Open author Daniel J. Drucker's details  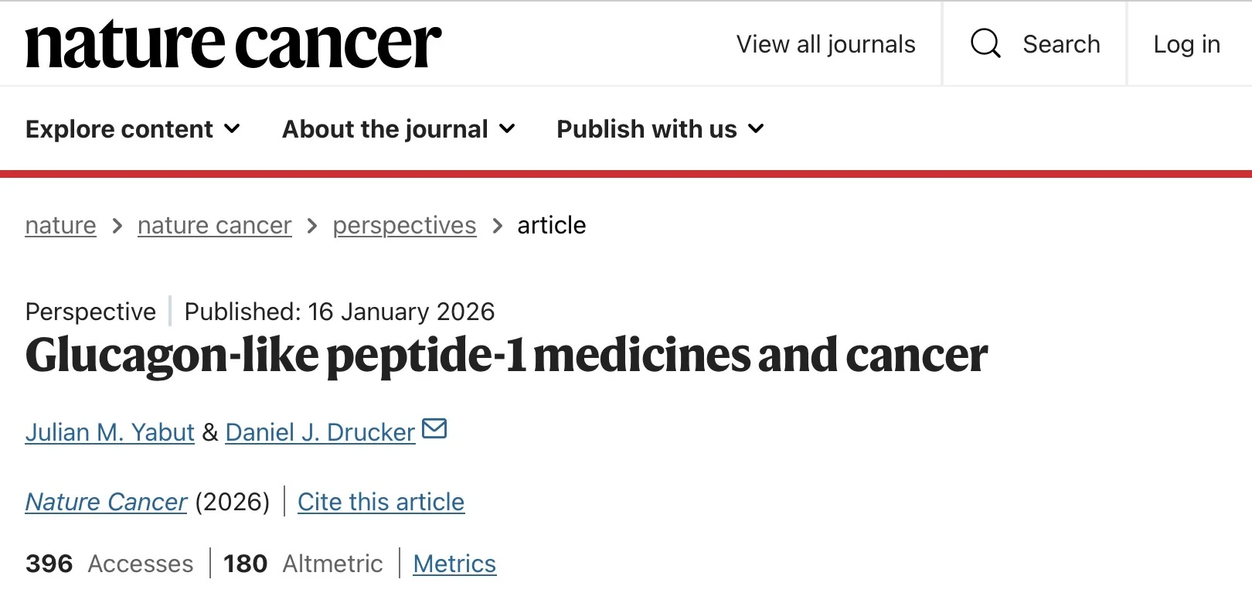click(x=320, y=432)
